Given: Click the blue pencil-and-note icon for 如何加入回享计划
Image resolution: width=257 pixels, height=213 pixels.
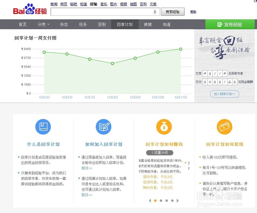Looking at the screenshot, I should (104, 127).
